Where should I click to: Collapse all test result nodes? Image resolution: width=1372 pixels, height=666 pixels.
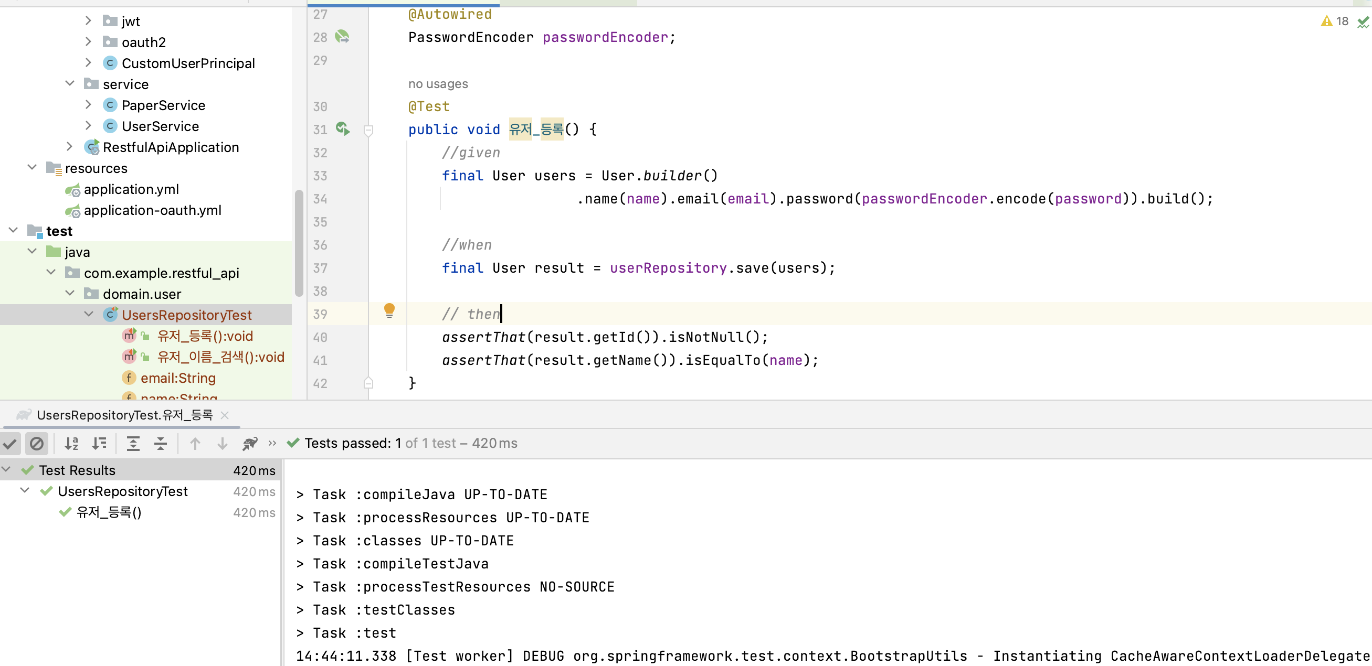(160, 443)
